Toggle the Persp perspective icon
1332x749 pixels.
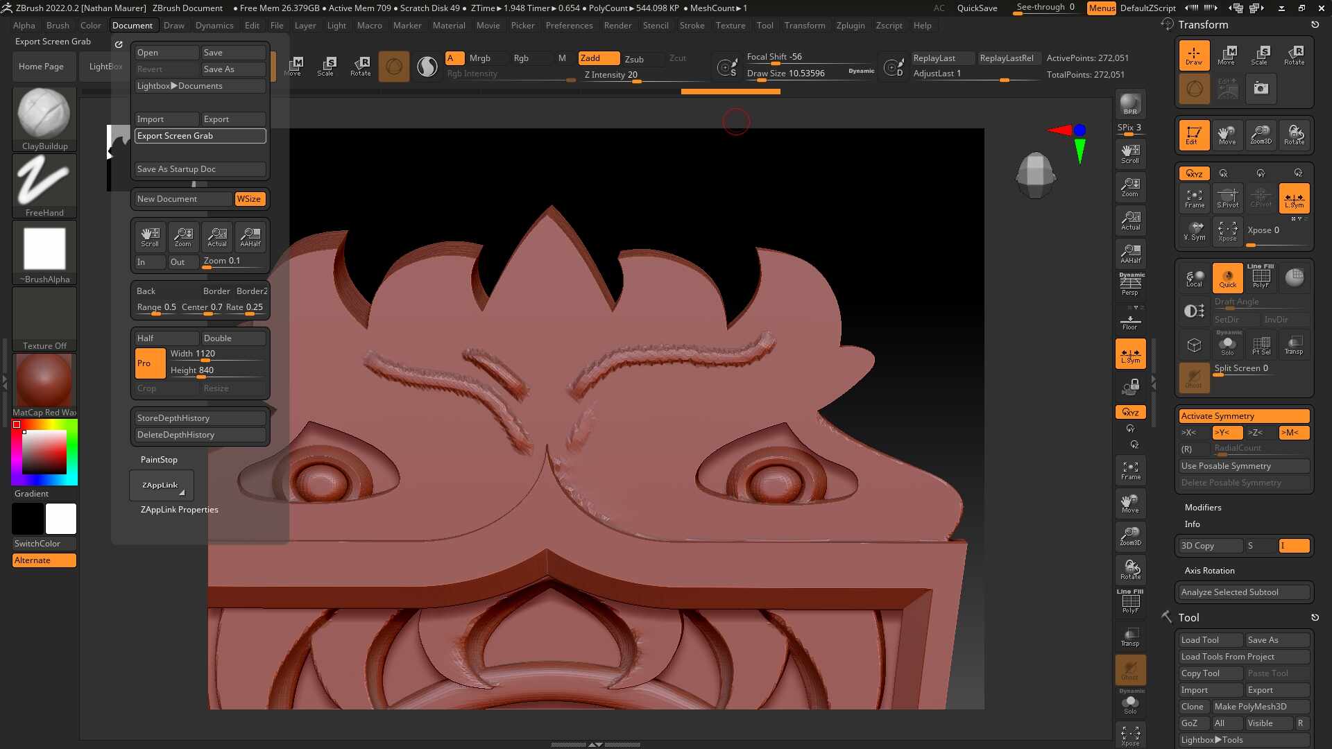point(1130,283)
